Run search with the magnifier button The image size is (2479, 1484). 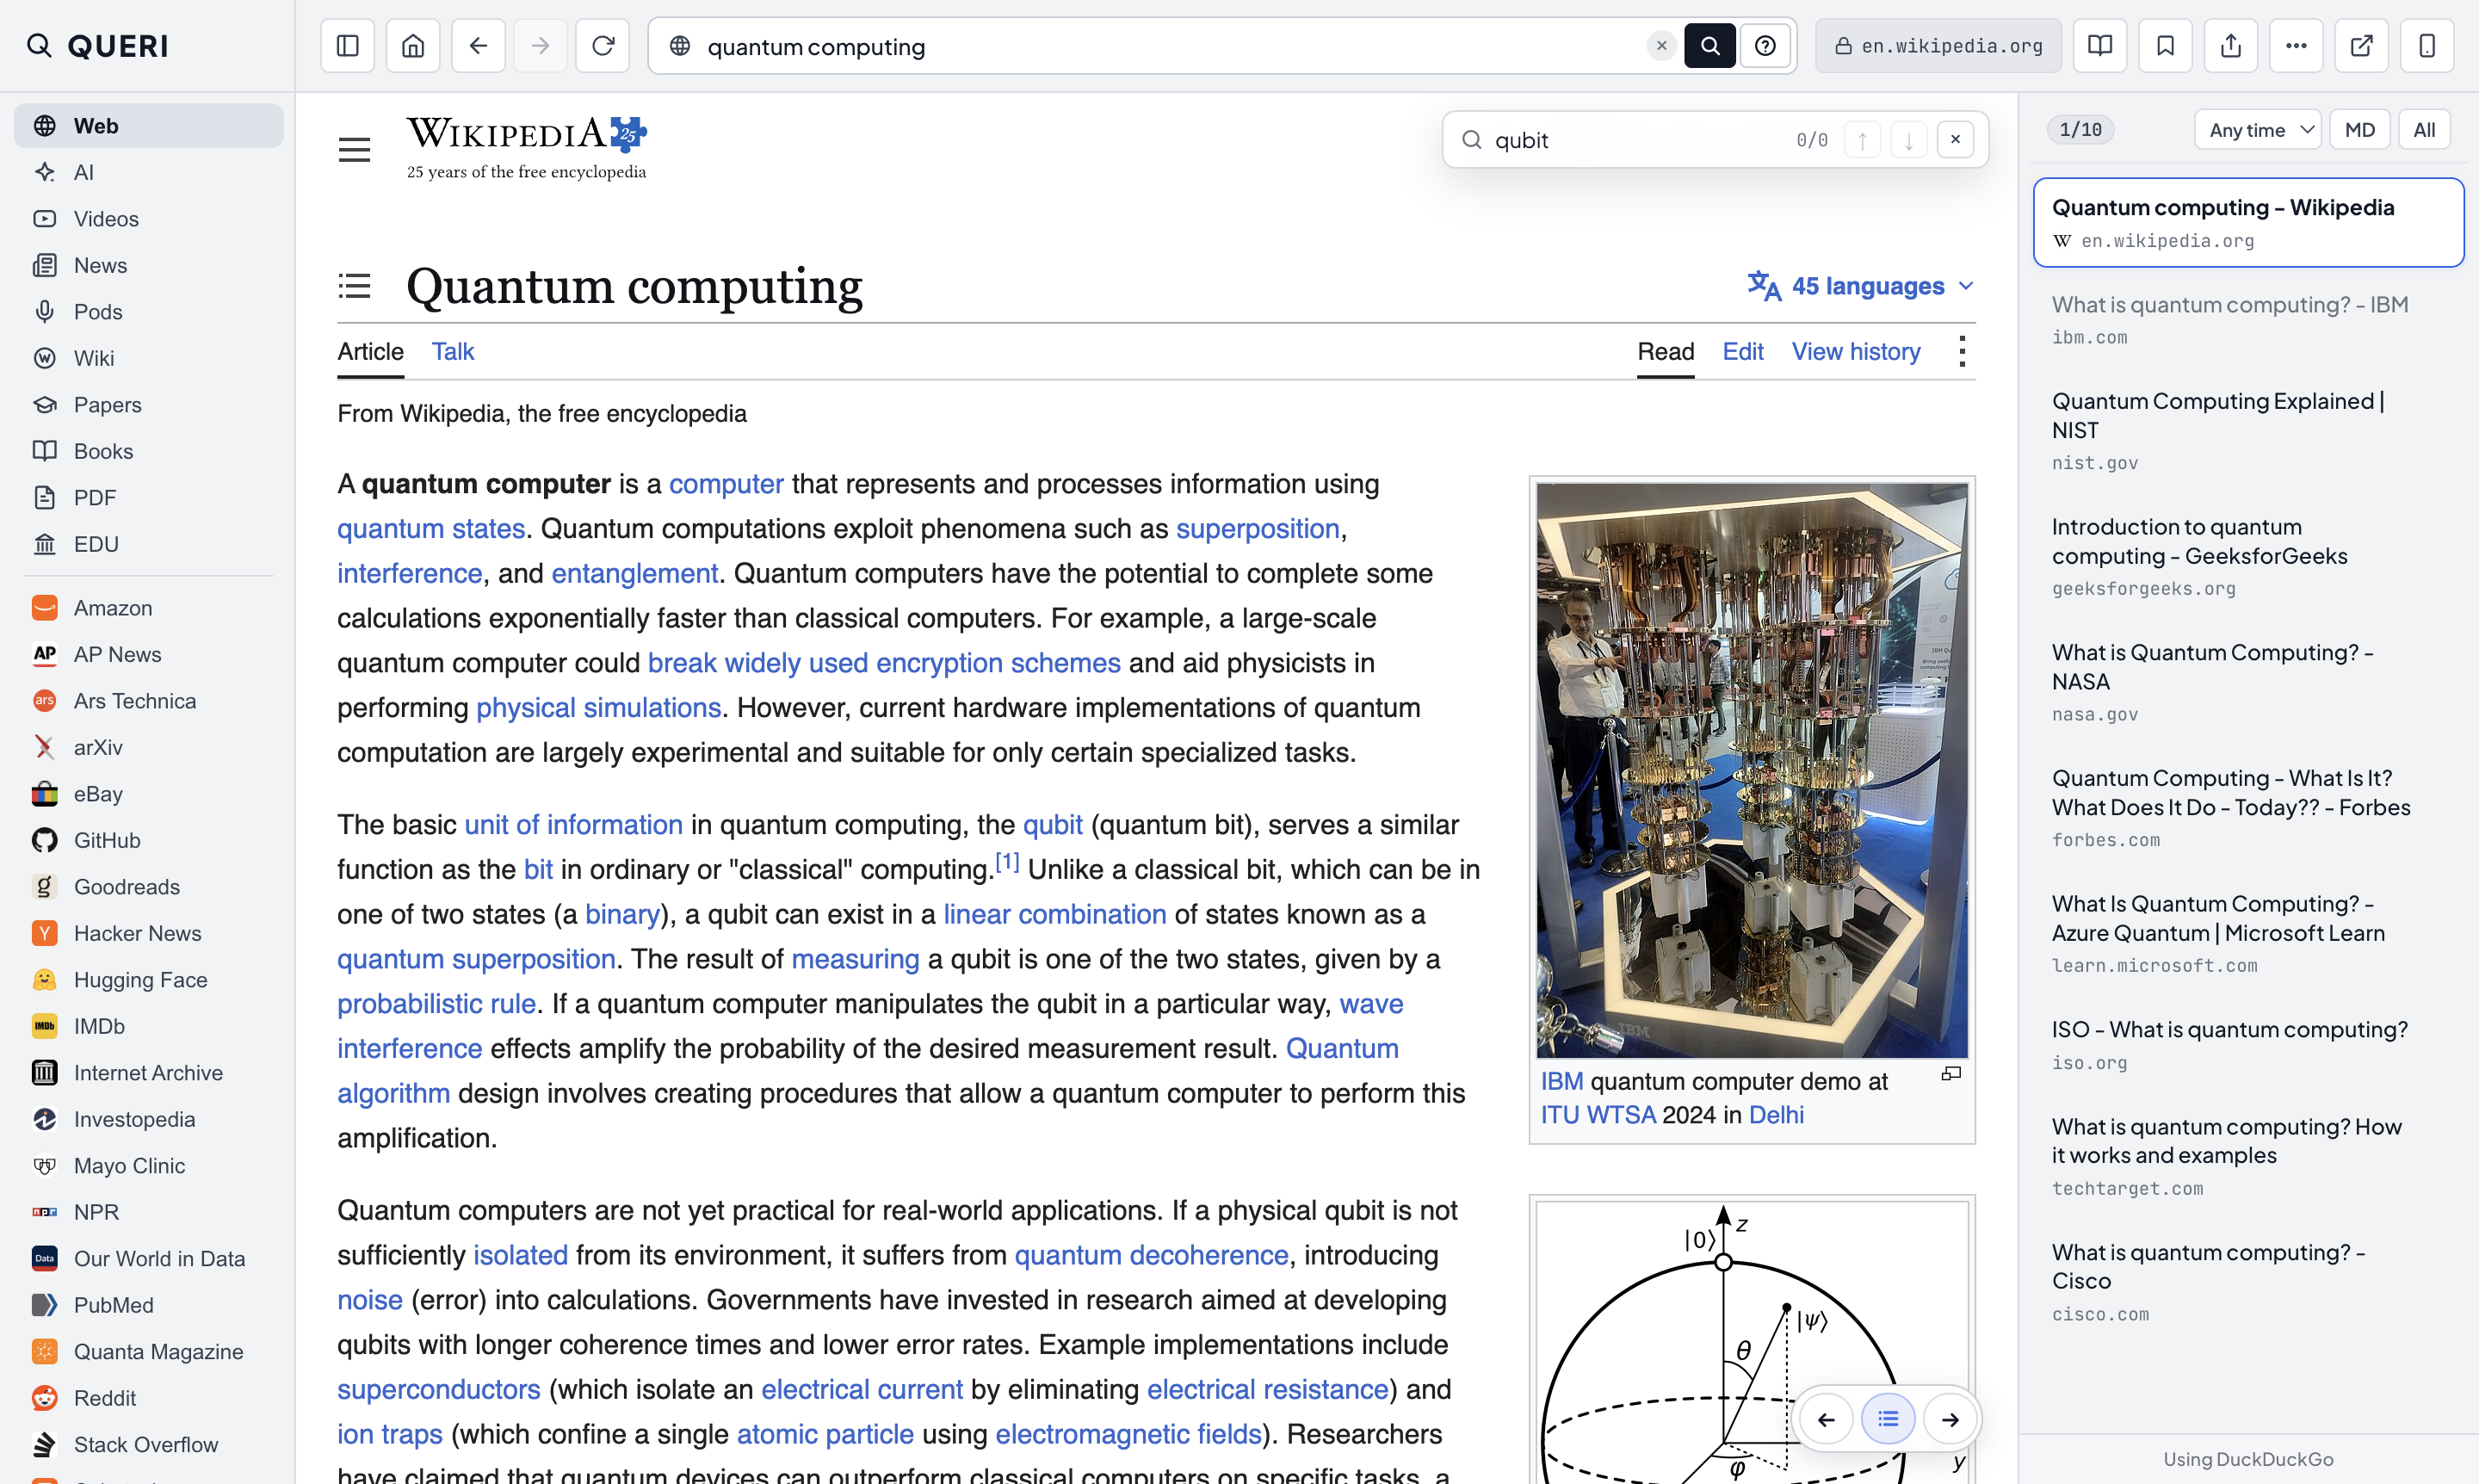pyautogui.click(x=1710, y=46)
